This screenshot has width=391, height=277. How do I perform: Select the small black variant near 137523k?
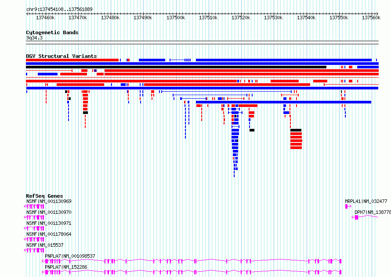click(252, 130)
